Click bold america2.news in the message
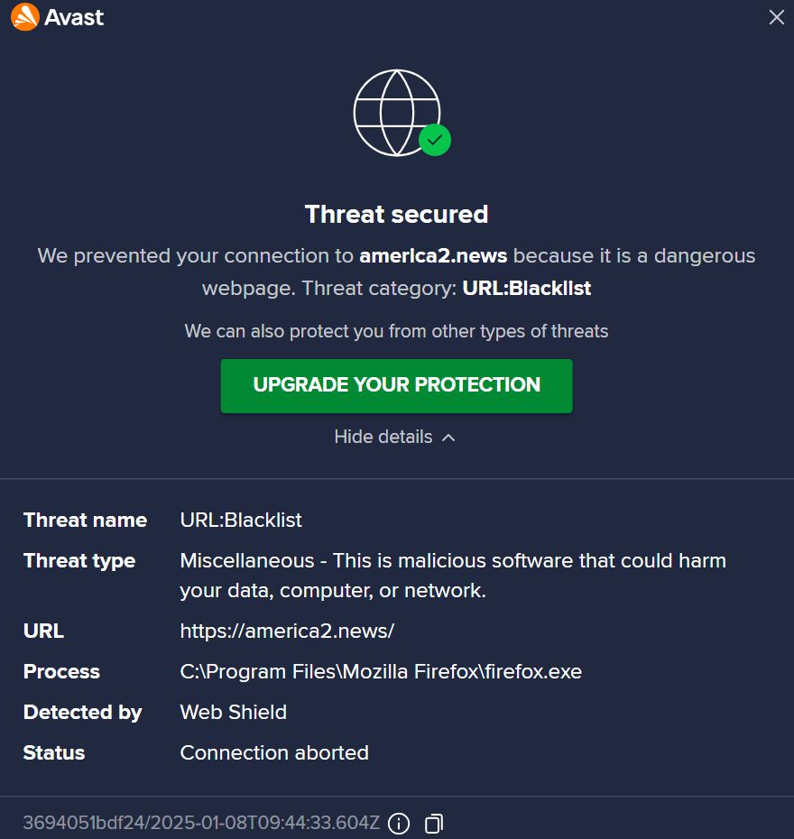794x839 pixels. 433,256
